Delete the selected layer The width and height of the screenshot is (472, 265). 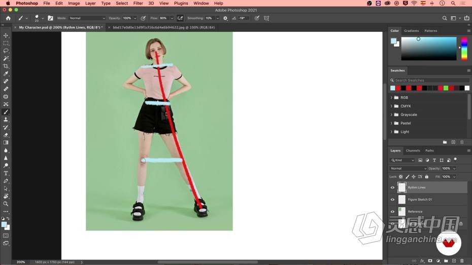pos(462,261)
